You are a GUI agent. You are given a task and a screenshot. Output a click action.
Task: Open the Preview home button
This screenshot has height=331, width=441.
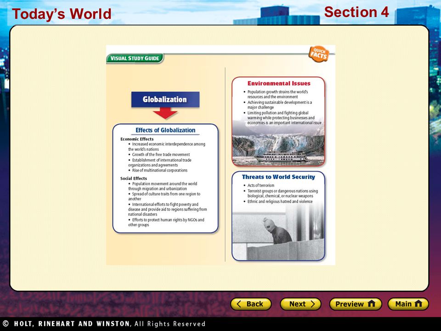point(356,304)
